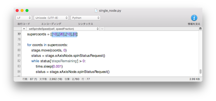Viewport: 216px width, 101px height.
Task: Open the file info inspector icon
Action: [x=194, y=18]
